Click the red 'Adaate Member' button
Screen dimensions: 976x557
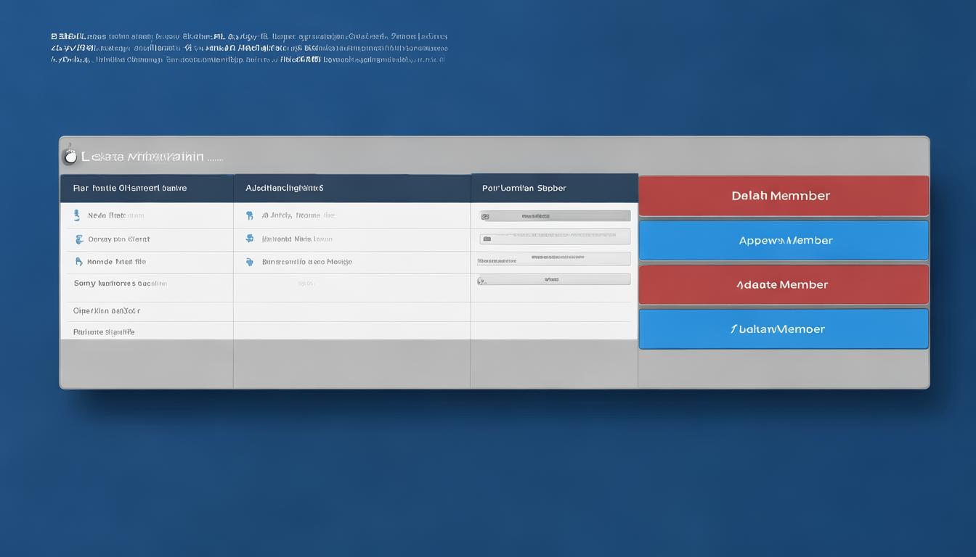point(783,284)
